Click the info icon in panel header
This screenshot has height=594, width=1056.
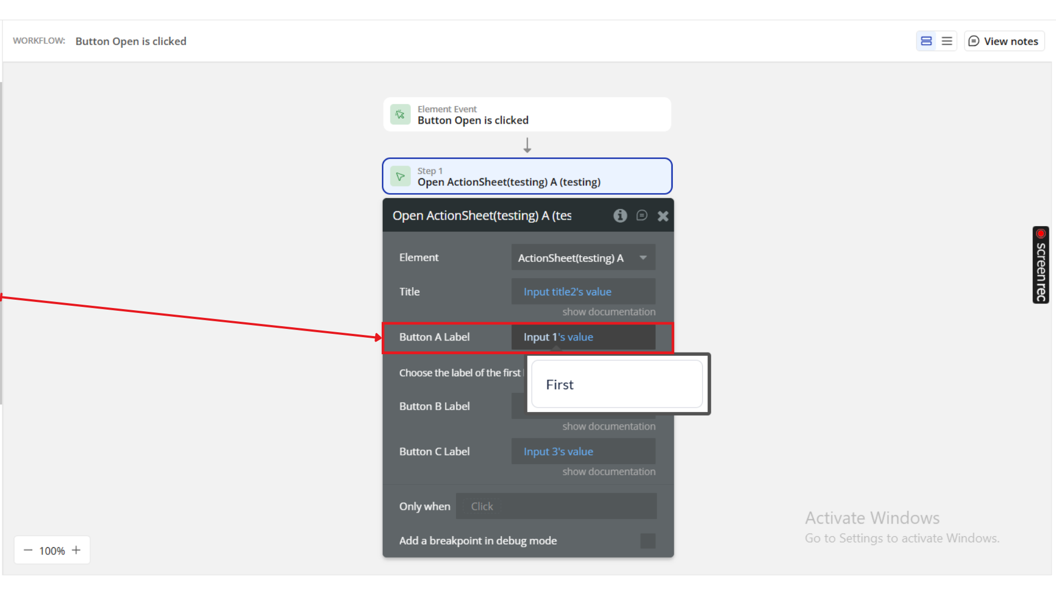(x=620, y=216)
